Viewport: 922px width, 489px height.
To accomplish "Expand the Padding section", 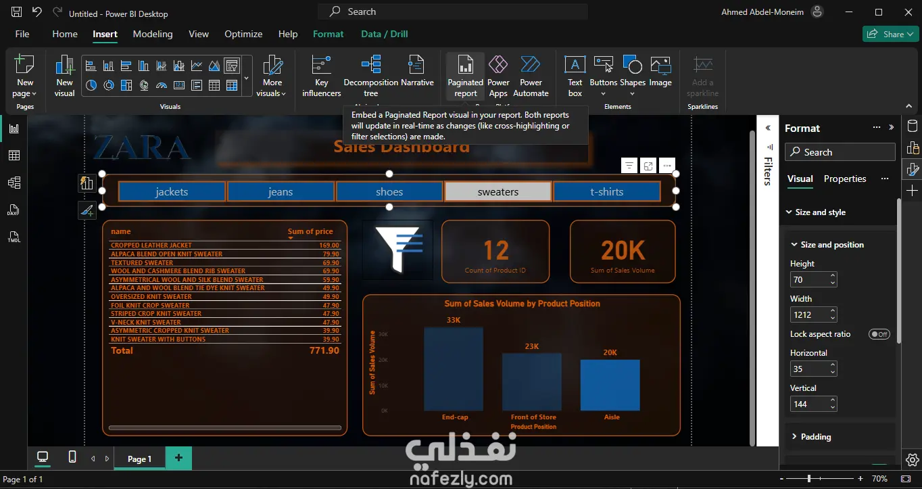I will tap(794, 437).
